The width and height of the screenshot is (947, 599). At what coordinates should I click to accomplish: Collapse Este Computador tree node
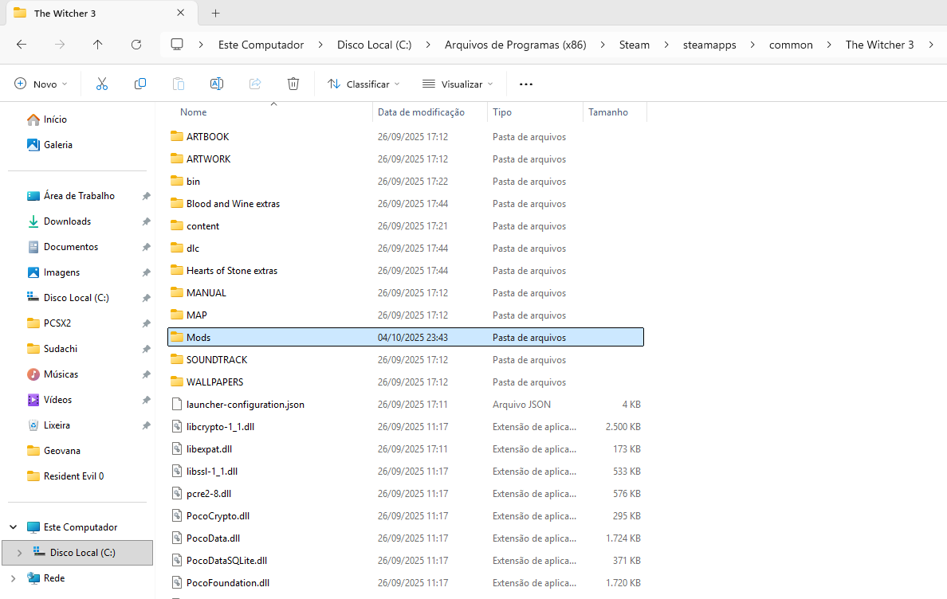(14, 527)
